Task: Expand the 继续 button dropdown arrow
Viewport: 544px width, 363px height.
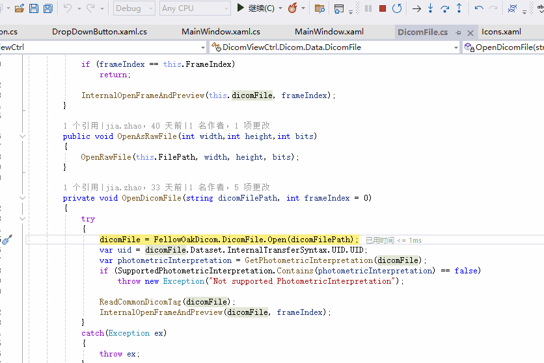Action: tap(280, 8)
